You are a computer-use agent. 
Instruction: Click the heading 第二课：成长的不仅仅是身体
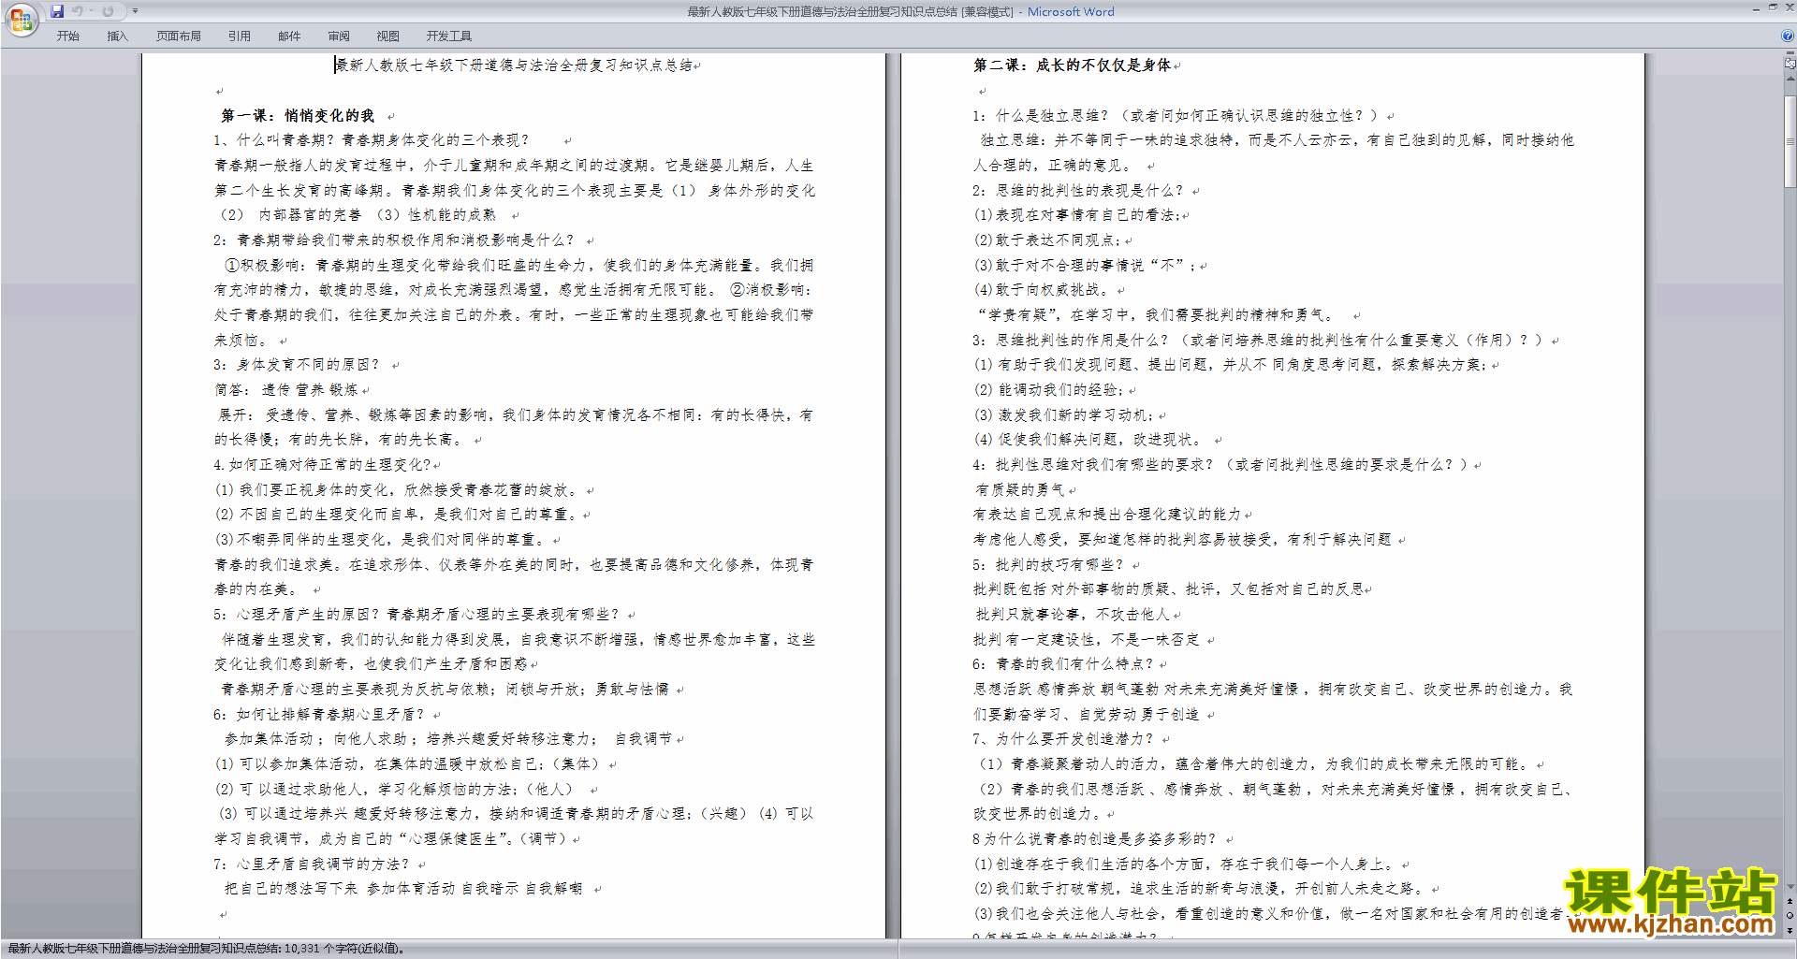click(x=1072, y=65)
